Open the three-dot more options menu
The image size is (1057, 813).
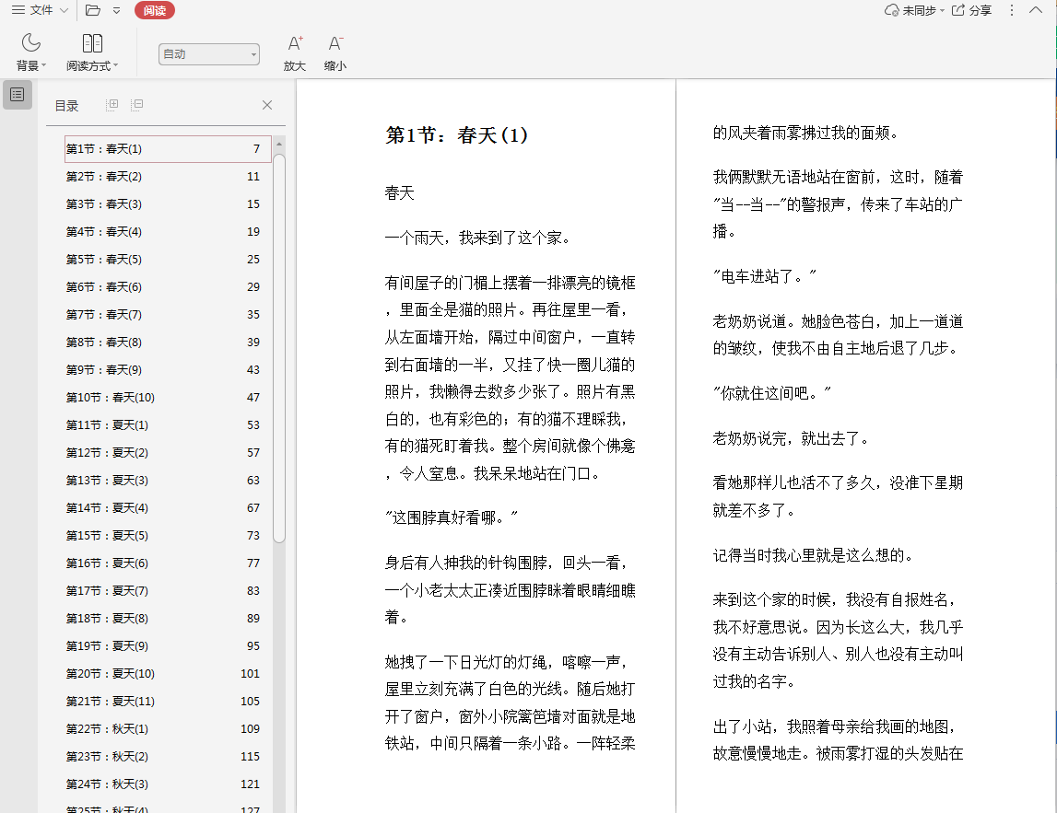point(1011,10)
